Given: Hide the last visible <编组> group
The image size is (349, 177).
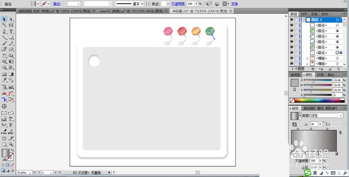Looking at the screenshot, I should [291, 64].
